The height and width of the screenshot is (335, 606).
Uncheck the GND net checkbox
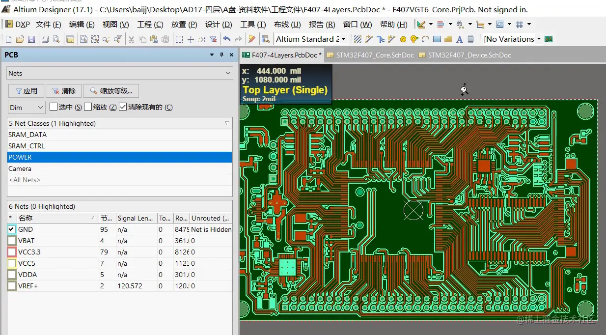click(12, 229)
